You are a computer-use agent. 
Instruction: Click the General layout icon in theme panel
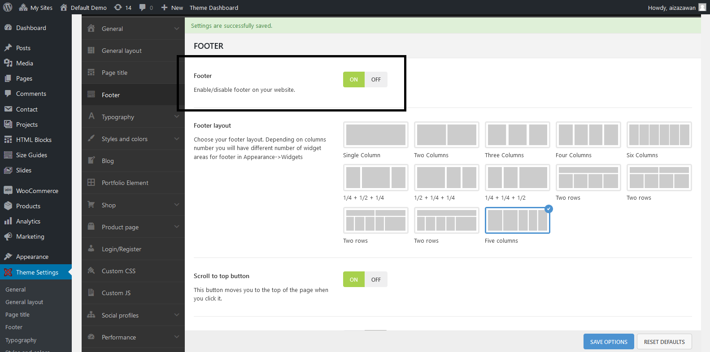point(91,51)
